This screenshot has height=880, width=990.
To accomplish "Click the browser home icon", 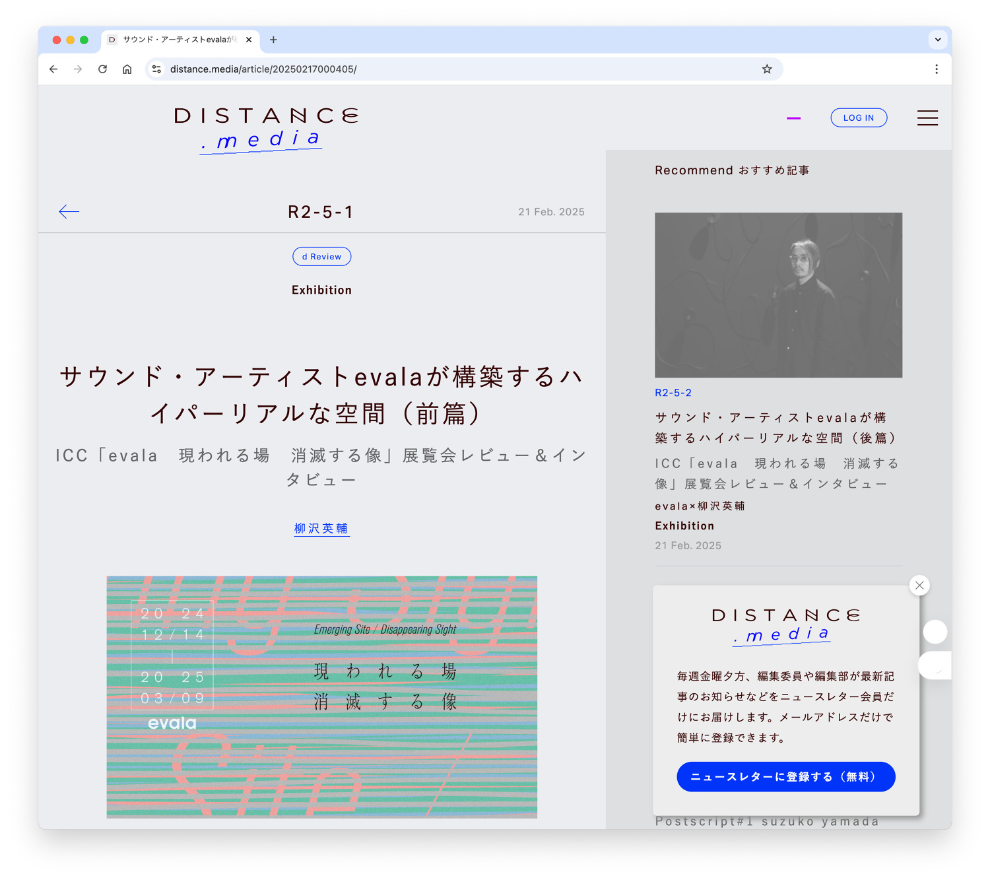I will 127,69.
